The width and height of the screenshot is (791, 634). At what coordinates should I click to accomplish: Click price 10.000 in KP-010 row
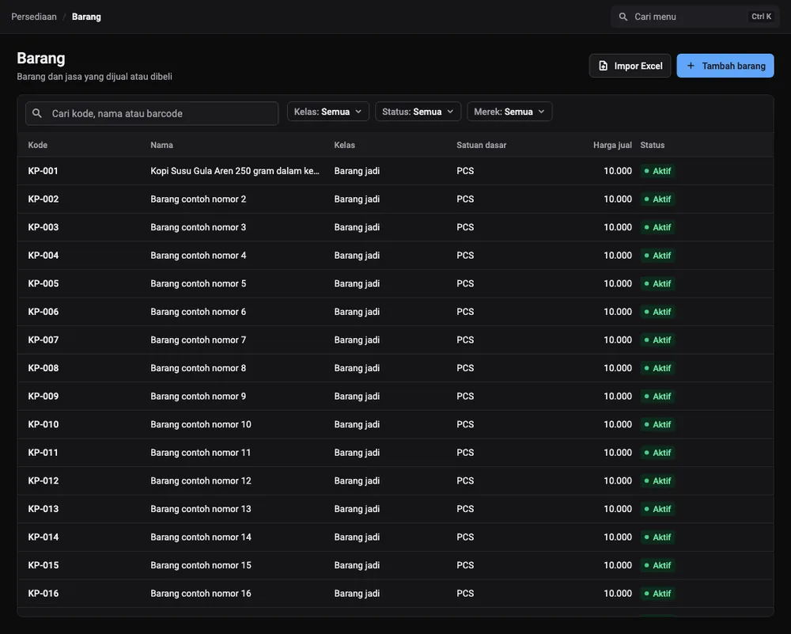(618, 424)
